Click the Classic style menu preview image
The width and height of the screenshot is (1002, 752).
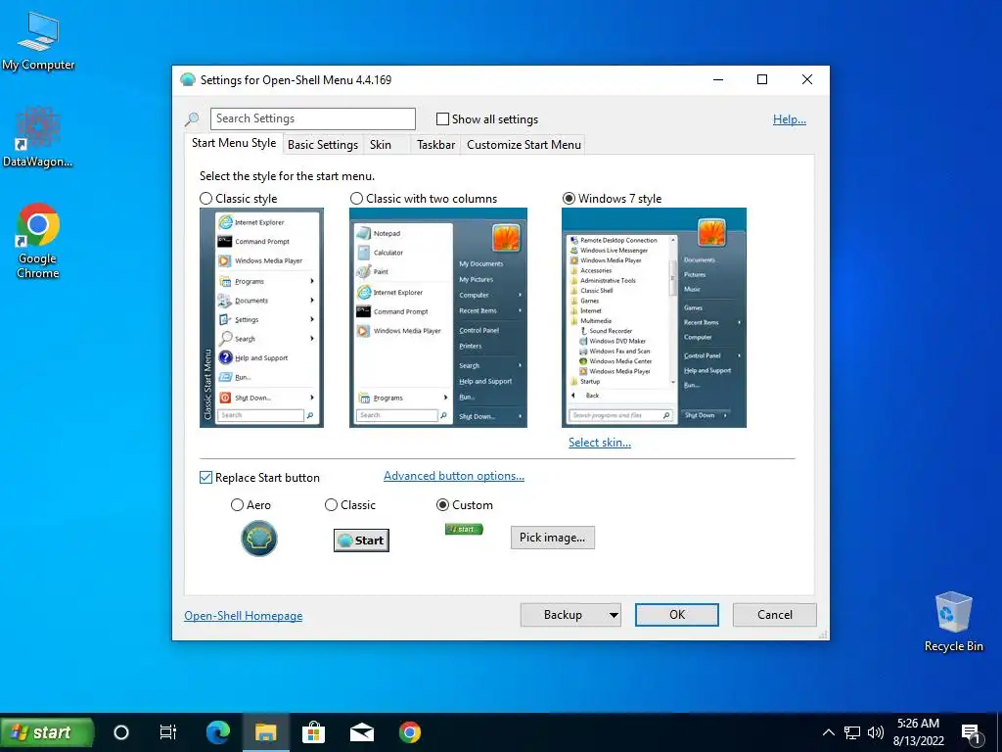pyautogui.click(x=261, y=318)
